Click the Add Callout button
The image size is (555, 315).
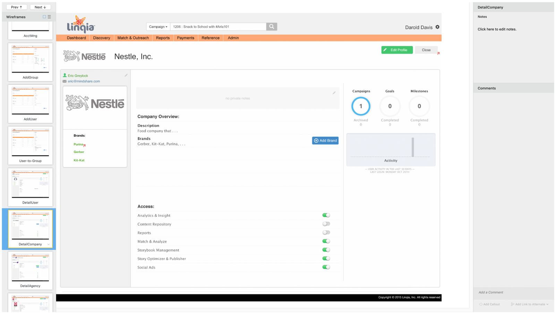point(489,304)
